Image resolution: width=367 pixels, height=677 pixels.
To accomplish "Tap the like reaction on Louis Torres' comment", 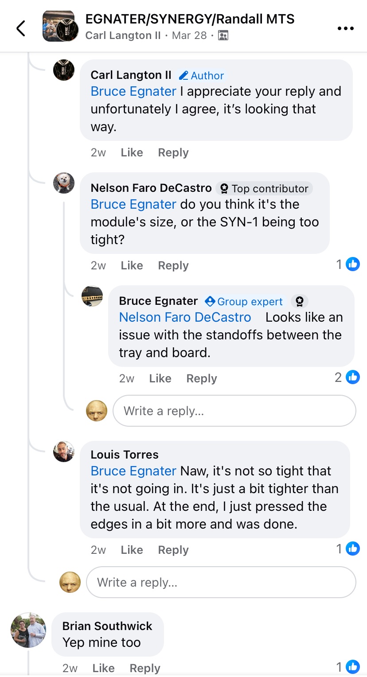I will pyautogui.click(x=353, y=549).
